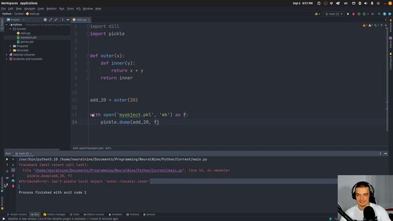Rerun main from the Run panel
Viewport: 393px width, 221px height.
7,160
